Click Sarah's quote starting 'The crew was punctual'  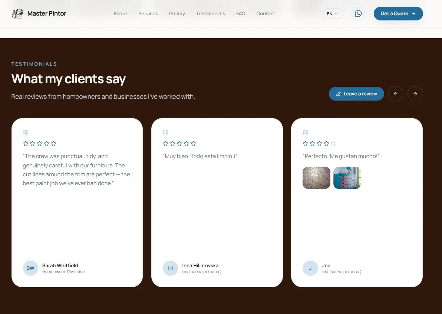click(76, 170)
